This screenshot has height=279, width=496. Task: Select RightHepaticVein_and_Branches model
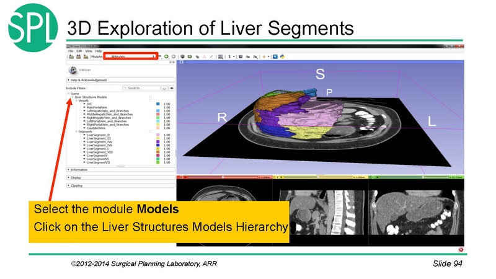(109, 118)
